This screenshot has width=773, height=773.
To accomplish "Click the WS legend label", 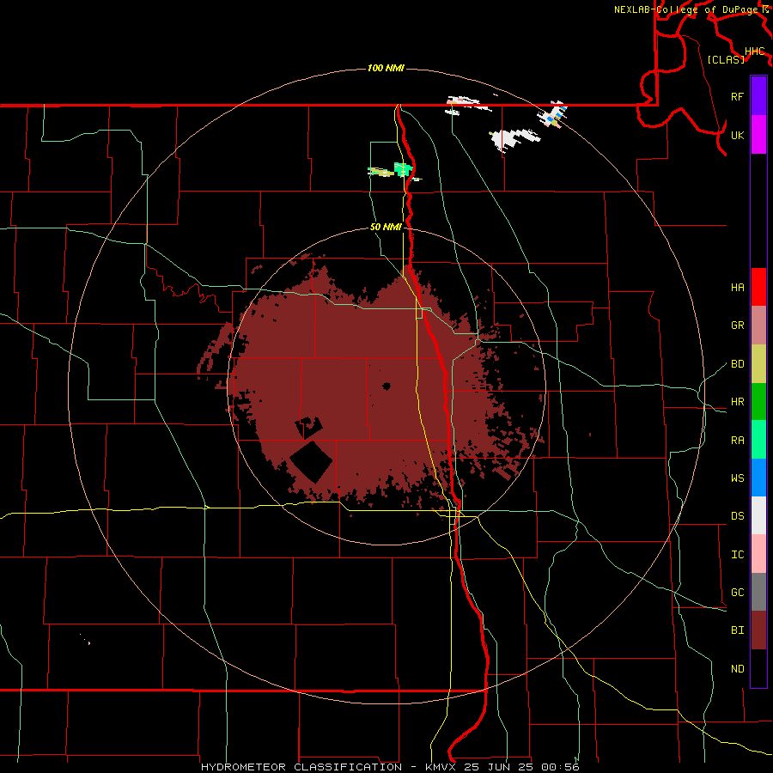I will tap(737, 478).
